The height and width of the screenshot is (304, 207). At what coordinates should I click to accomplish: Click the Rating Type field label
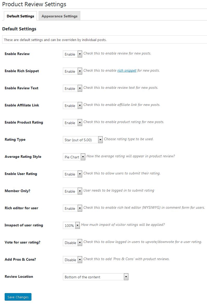[x=15, y=139]
